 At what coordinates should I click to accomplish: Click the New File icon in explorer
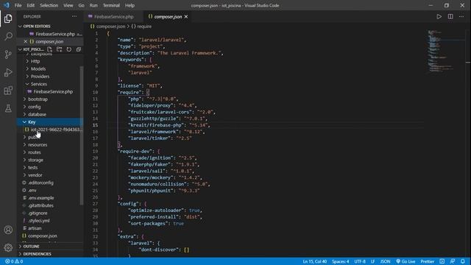click(49, 49)
